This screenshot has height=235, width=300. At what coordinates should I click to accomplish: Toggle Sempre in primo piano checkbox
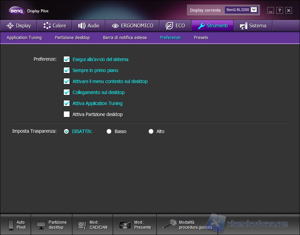tap(67, 70)
